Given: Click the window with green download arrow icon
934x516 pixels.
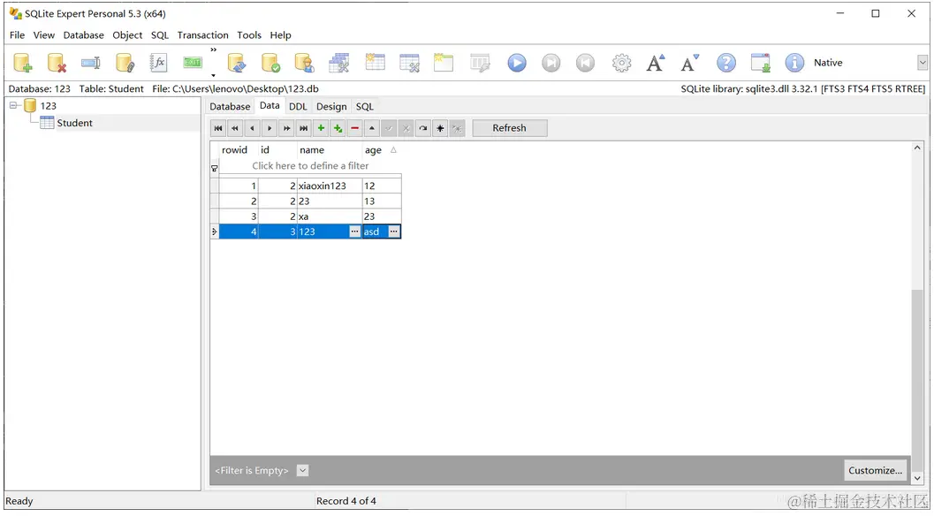Looking at the screenshot, I should coord(761,63).
